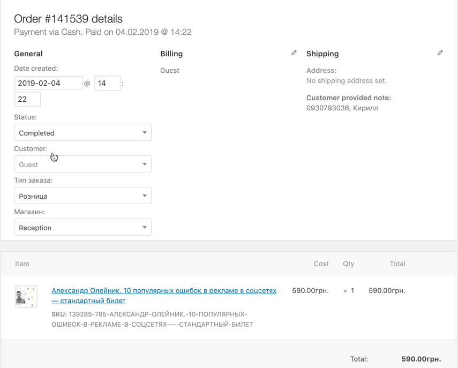Select the Billing section heading
Screen dimensions: 458x368
coord(171,54)
